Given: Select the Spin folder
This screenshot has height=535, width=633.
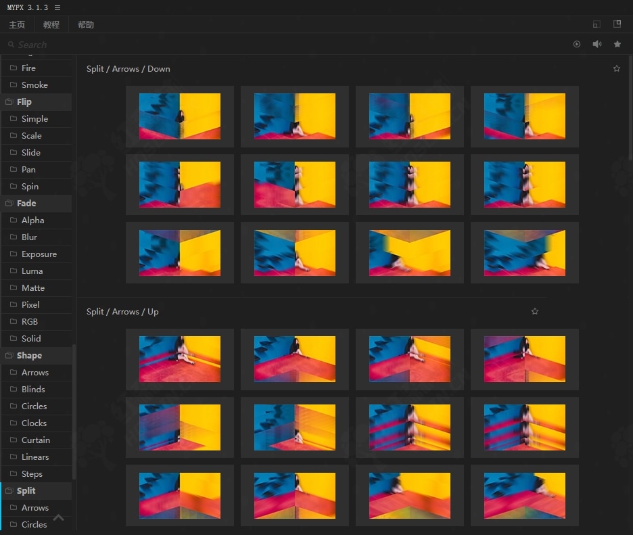Looking at the screenshot, I should [x=37, y=186].
